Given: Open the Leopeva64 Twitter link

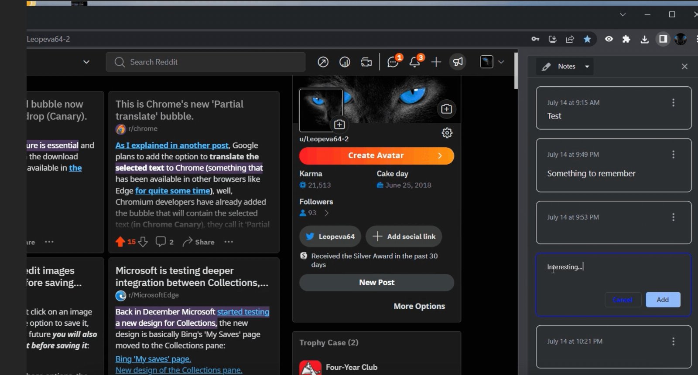Looking at the screenshot, I should pyautogui.click(x=330, y=236).
